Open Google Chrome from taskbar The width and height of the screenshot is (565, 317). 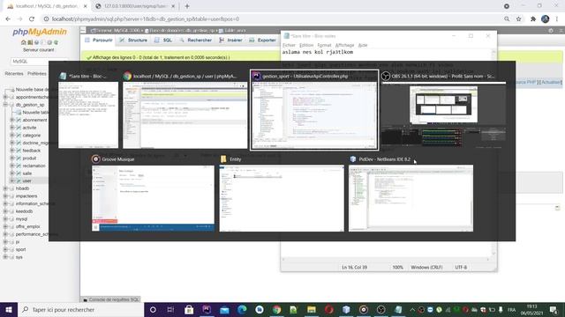[x=276, y=309]
